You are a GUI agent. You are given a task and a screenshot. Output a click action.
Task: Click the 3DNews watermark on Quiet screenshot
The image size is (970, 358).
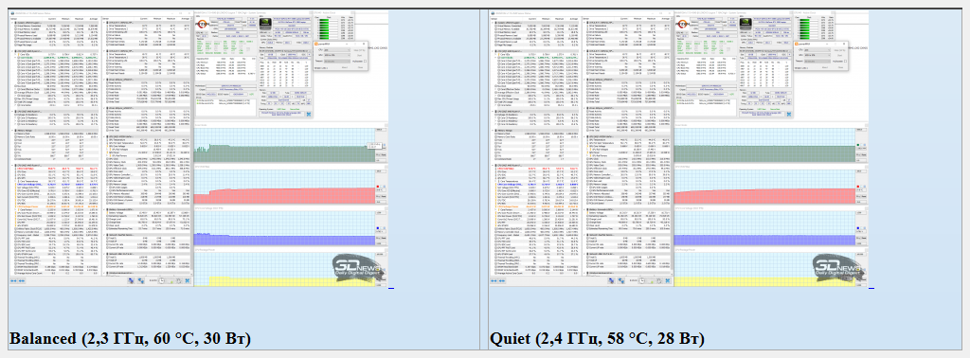(835, 267)
